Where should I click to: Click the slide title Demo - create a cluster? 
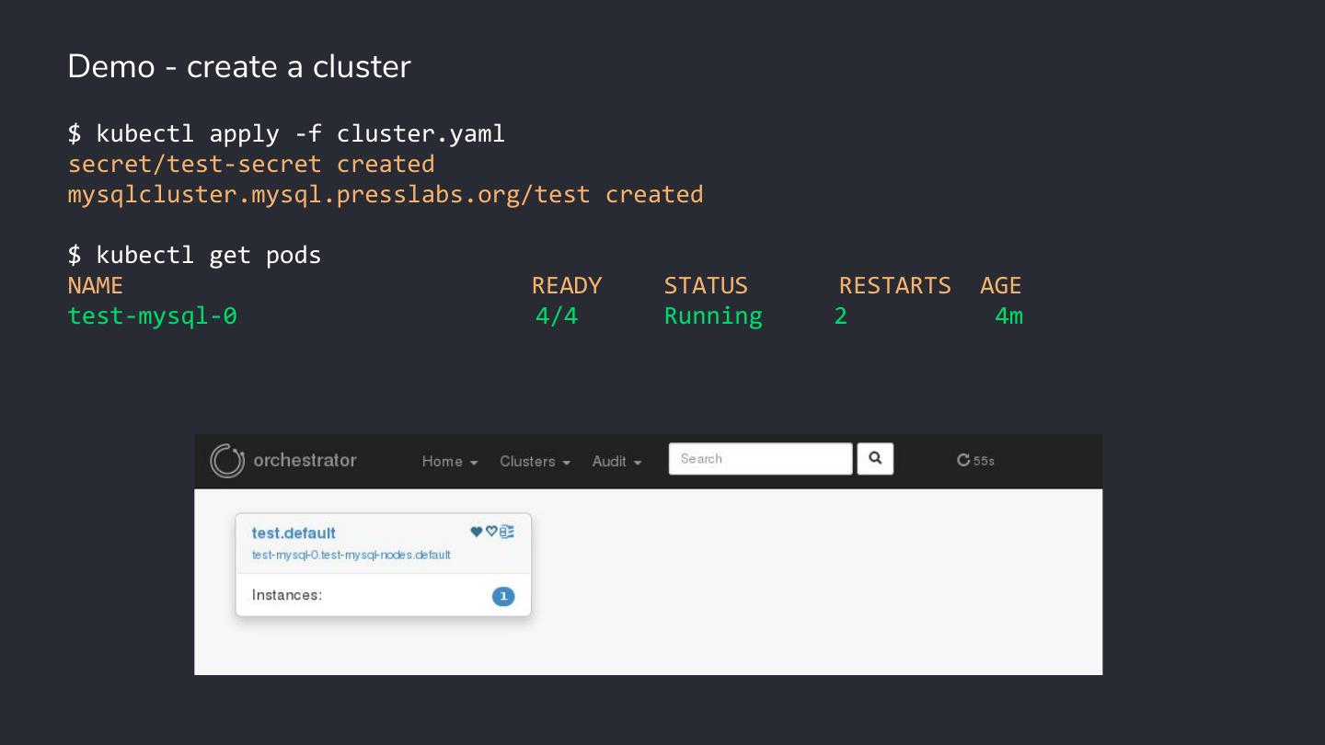(239, 67)
